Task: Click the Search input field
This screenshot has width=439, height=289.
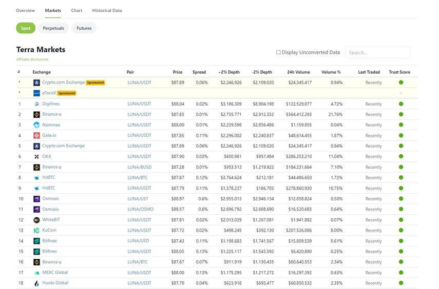Action: point(378,53)
